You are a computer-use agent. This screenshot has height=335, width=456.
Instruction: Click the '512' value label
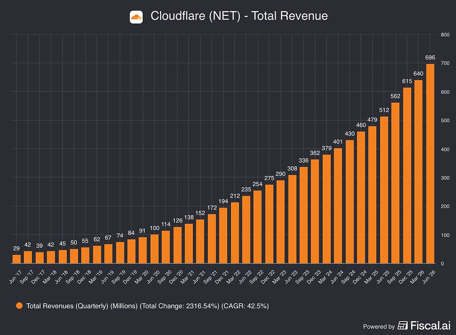[x=384, y=110]
